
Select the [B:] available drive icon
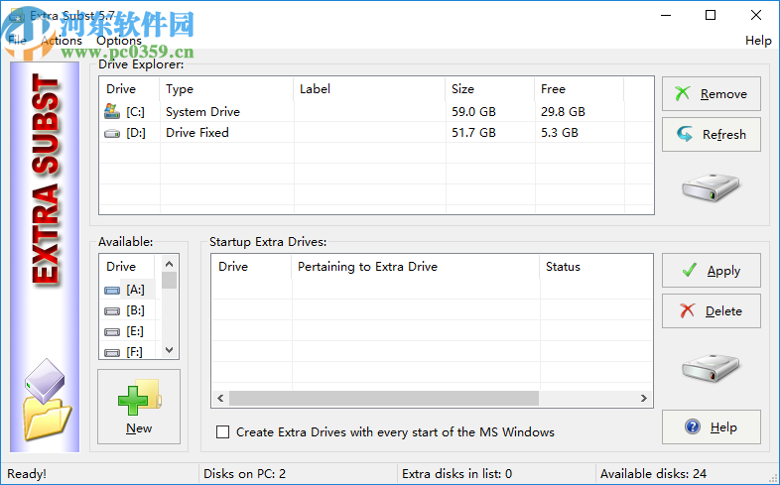(x=112, y=311)
